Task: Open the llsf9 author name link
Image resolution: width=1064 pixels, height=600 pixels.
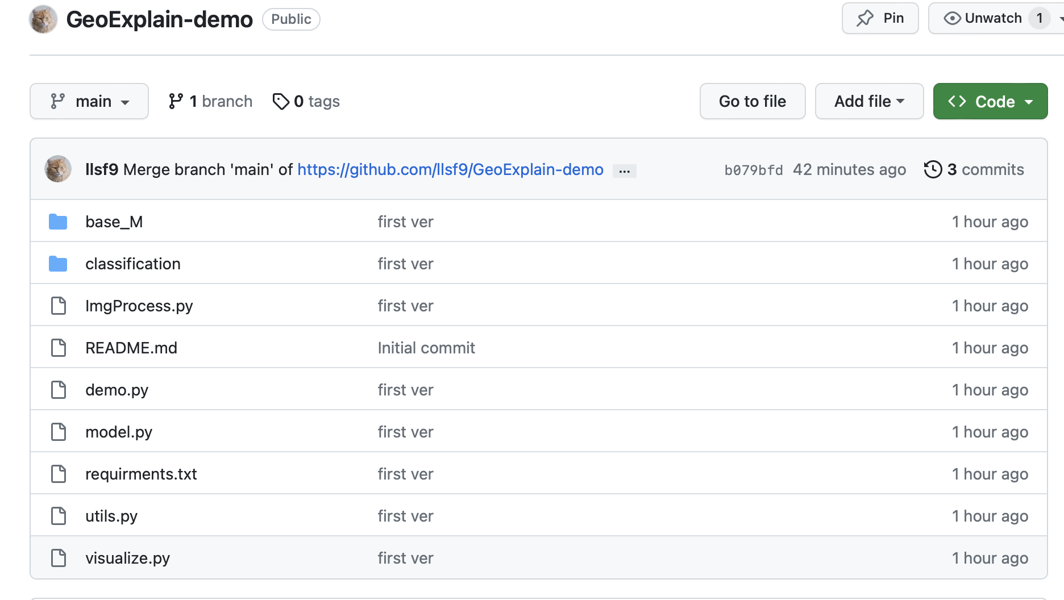Action: (102, 169)
